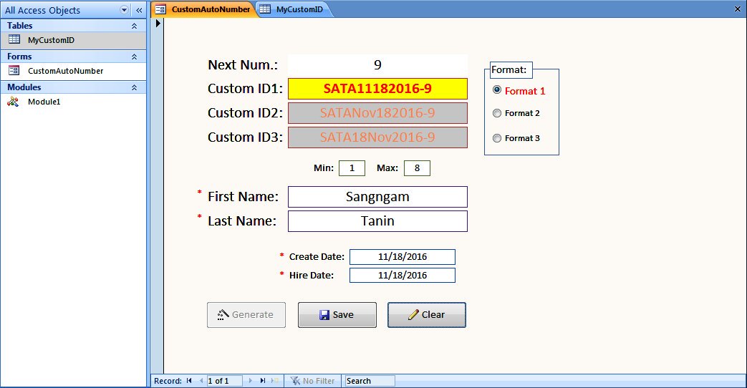
Task: Click the Last Name field
Action: click(x=377, y=221)
